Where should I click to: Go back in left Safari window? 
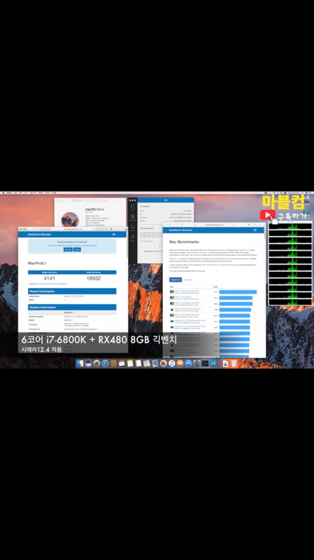click(x=29, y=229)
